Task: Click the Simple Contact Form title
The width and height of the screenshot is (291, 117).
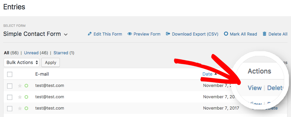Action: coord(32,34)
